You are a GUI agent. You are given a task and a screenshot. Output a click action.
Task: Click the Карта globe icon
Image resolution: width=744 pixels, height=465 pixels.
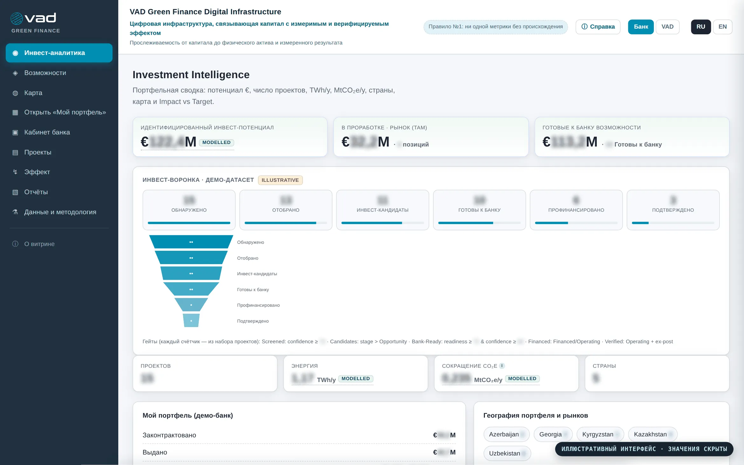click(x=15, y=93)
